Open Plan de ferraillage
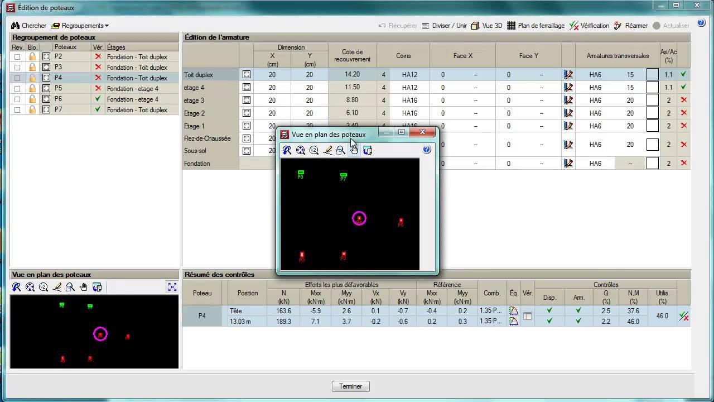Image resolution: width=714 pixels, height=402 pixels. (x=535, y=26)
